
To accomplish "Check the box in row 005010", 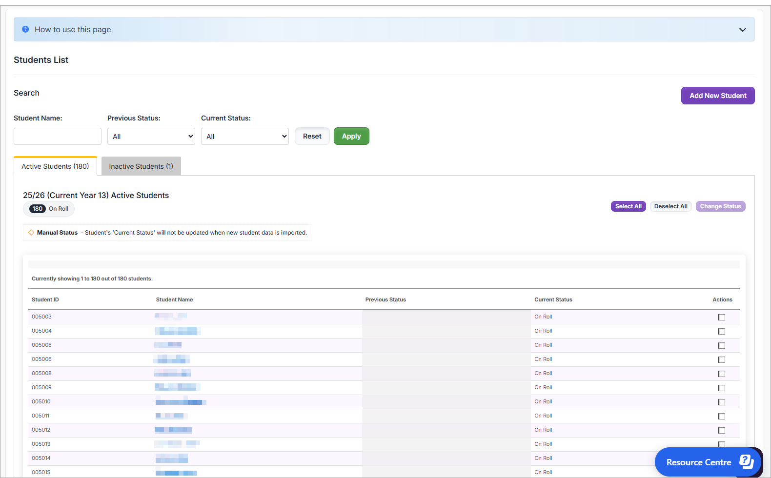I will 722,402.
